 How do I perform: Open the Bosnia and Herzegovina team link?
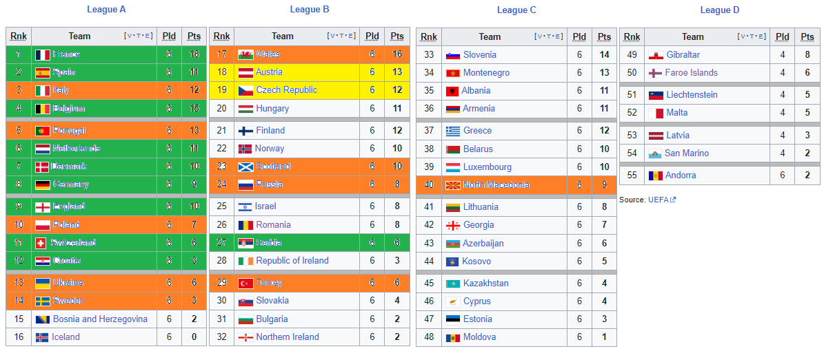click(100, 319)
